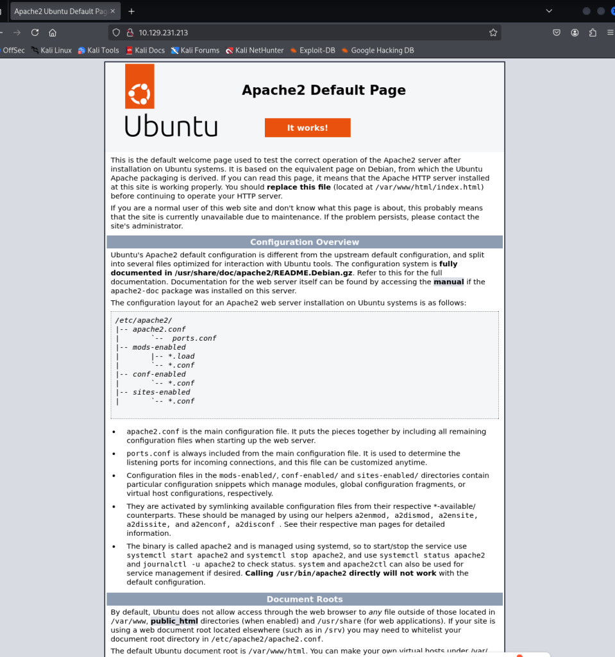615x657 pixels.
Task: Bookmark this page with the star icon
Action: click(x=493, y=33)
